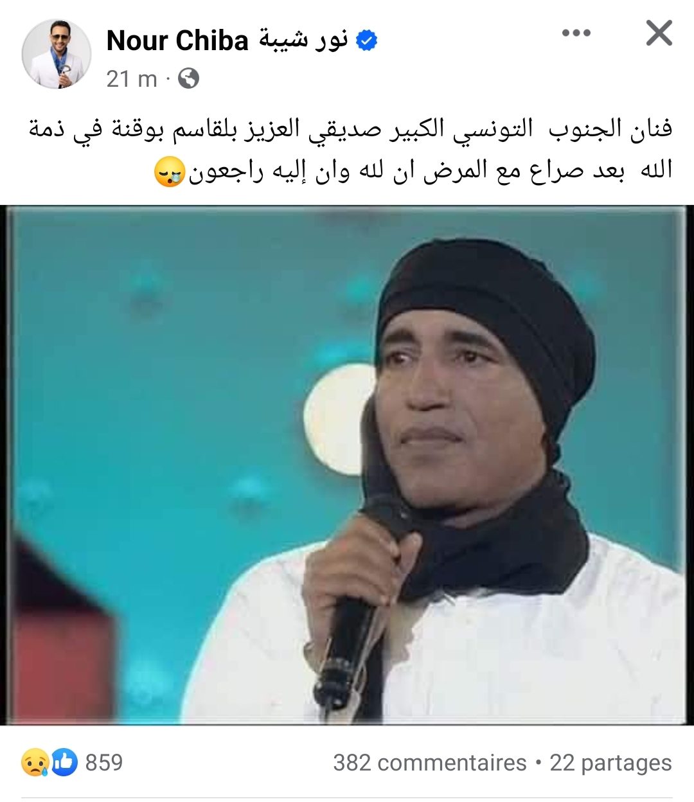Tap the sad face reaction icon
The image size is (694, 802).
pos(35,762)
